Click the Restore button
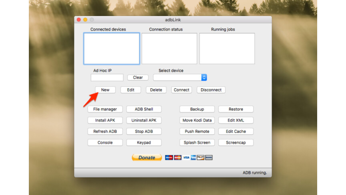Image resolution: width=346 pixels, height=195 pixels. pos(236,109)
